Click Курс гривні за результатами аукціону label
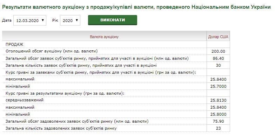This screenshot has height=137, width=275. point(65,93)
